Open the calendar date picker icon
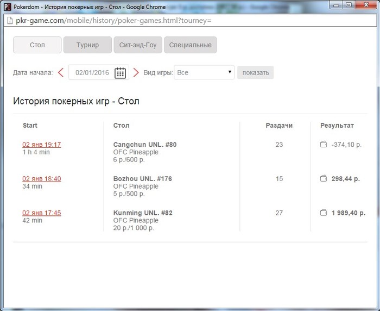Screen dimensions: 380x311 click(x=120, y=73)
